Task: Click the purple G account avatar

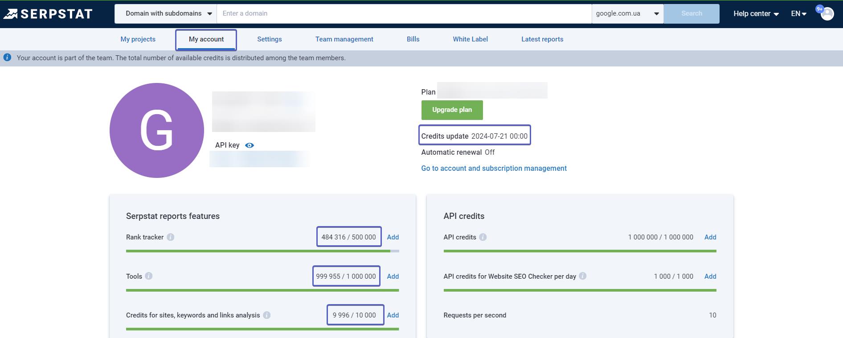Action: [x=157, y=130]
